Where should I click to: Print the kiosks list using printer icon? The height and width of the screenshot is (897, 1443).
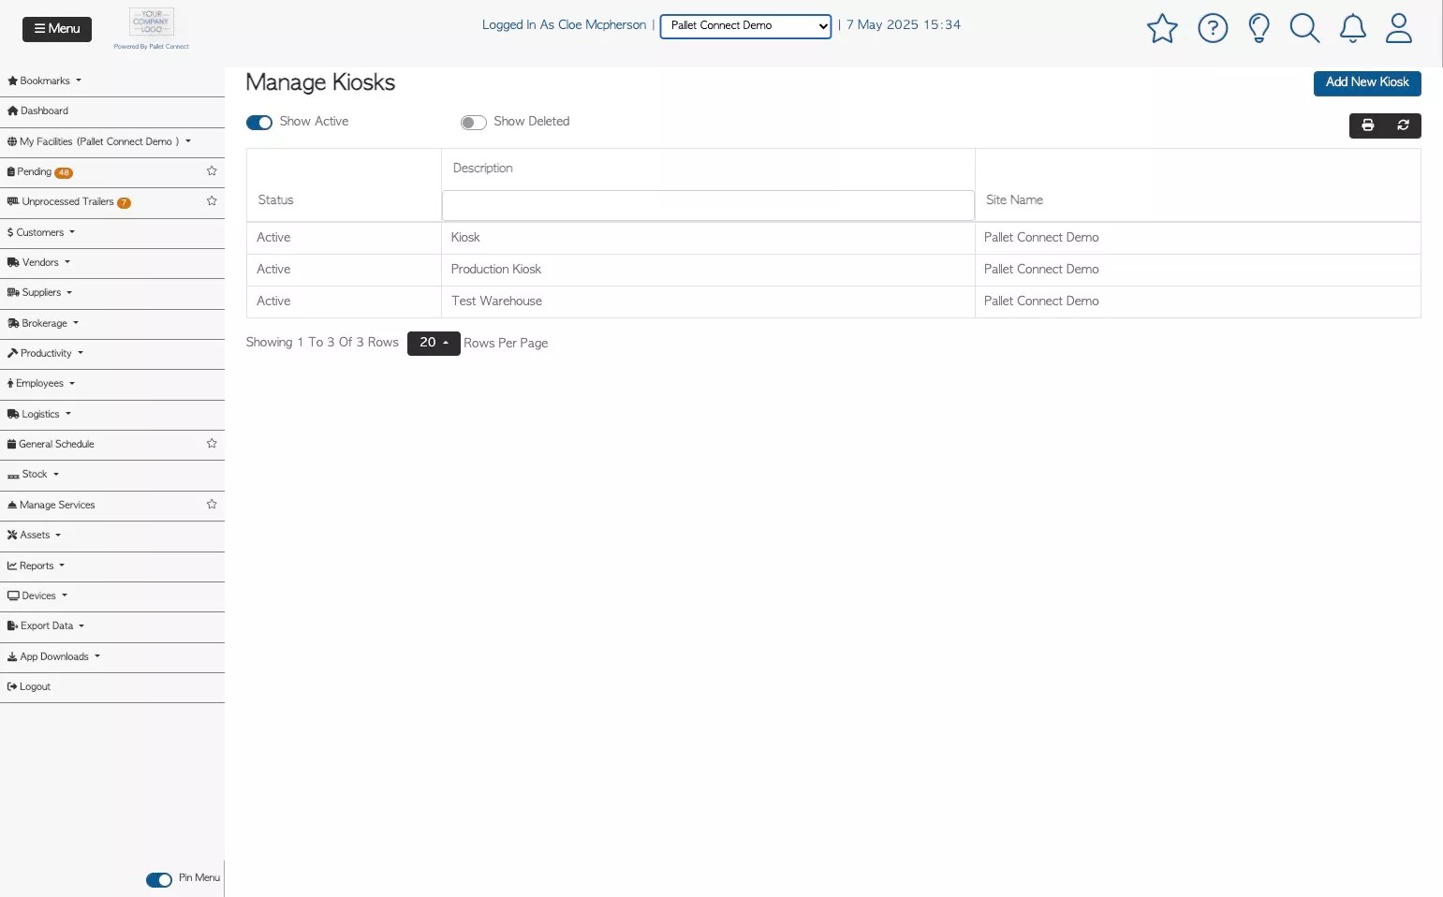1367,125
